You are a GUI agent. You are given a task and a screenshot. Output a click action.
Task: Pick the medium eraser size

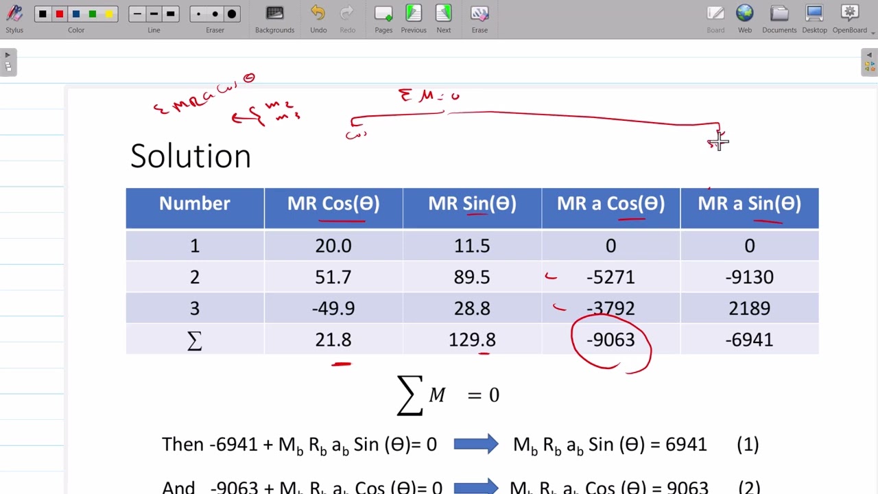coord(215,14)
